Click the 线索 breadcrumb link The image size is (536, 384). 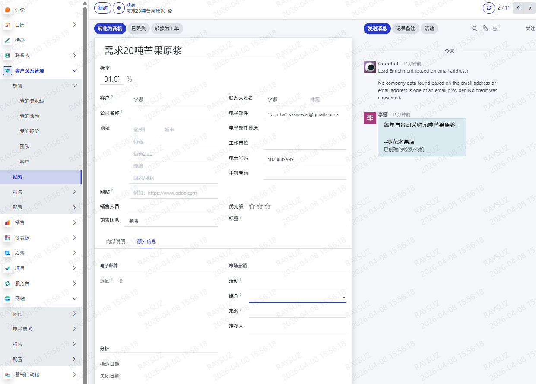tap(130, 5)
